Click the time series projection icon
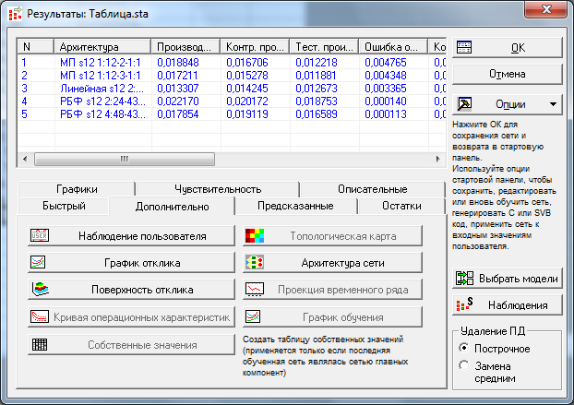This screenshot has height=405, width=574. [x=255, y=289]
